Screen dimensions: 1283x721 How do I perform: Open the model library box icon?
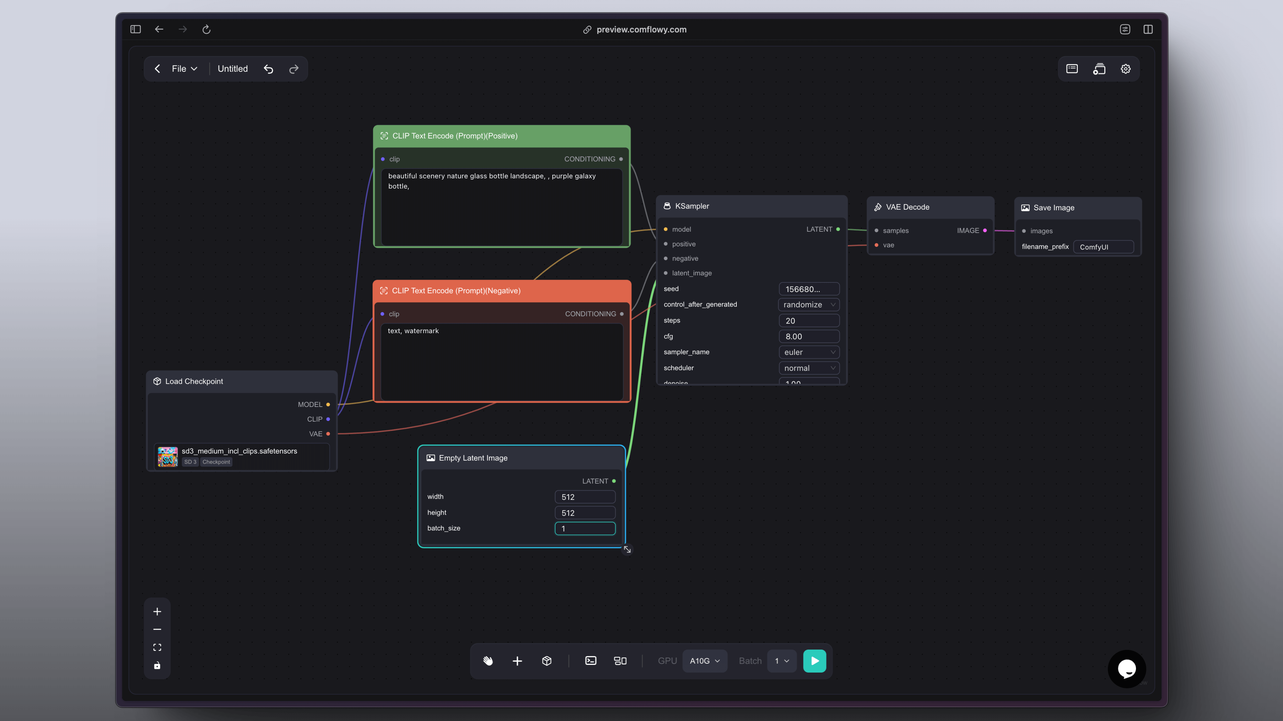click(x=546, y=661)
